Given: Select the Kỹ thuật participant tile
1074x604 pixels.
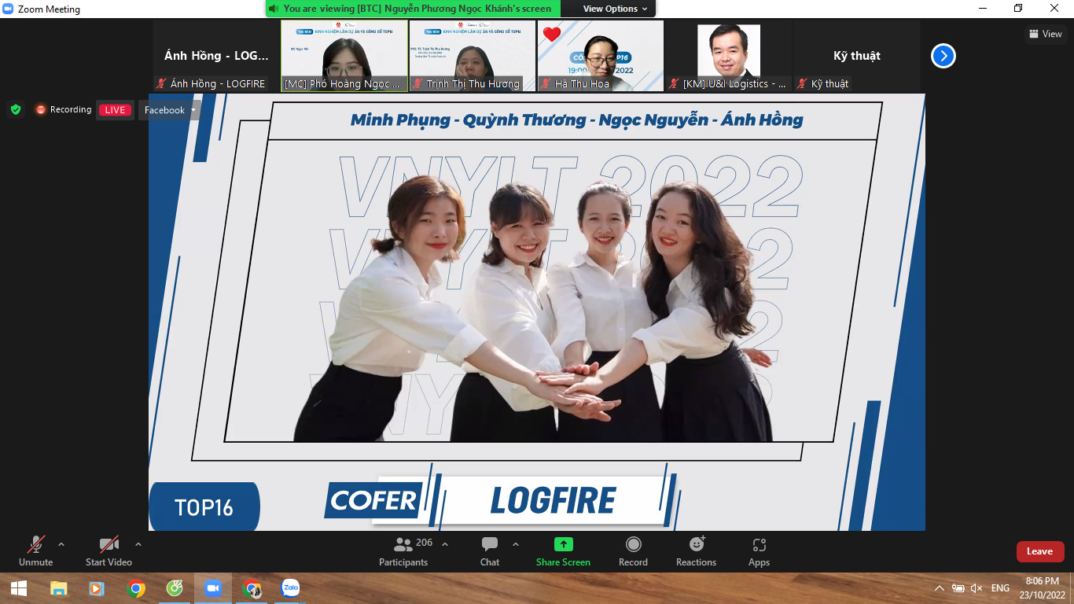Looking at the screenshot, I should (856, 56).
